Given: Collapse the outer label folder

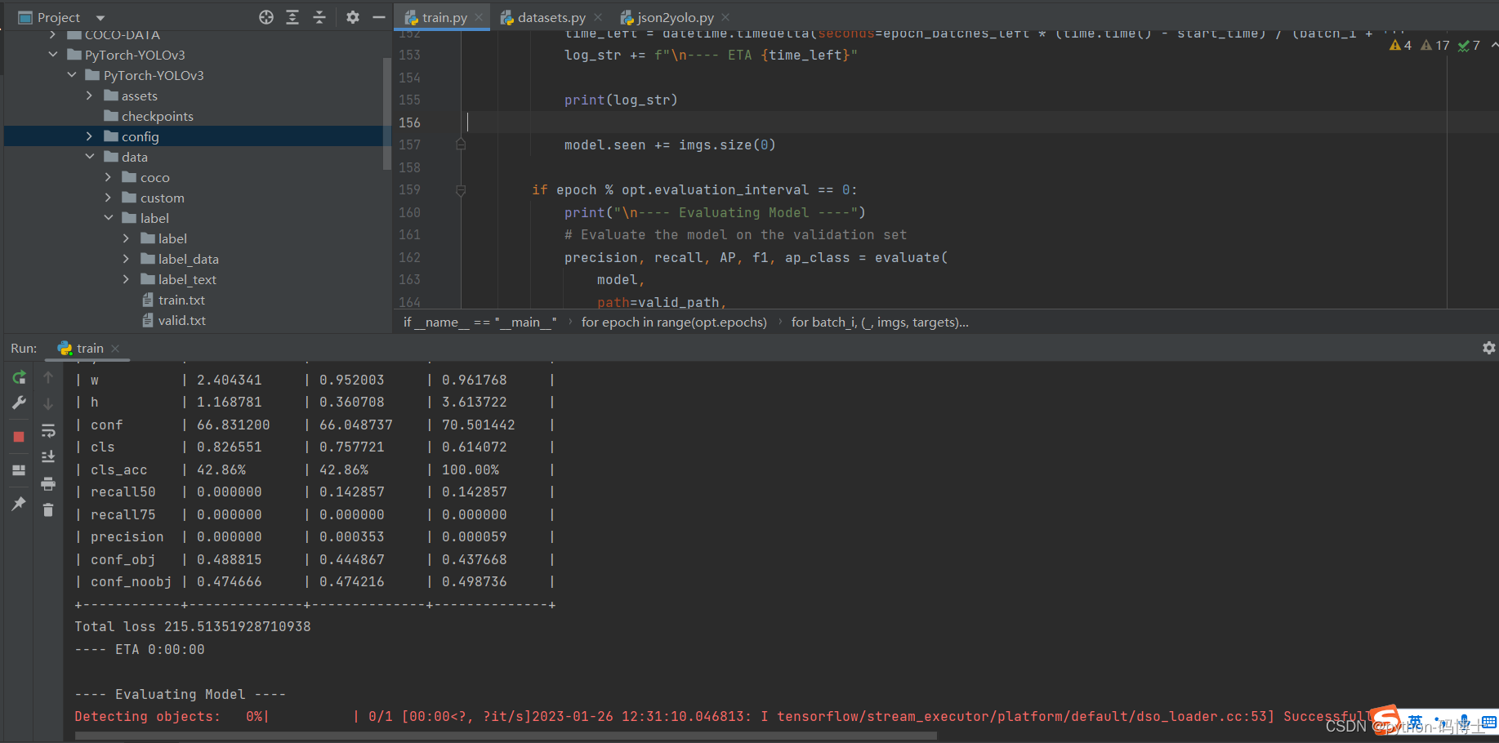Looking at the screenshot, I should [x=108, y=218].
